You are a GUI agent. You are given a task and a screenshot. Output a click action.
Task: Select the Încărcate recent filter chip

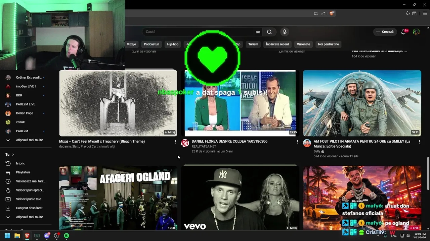click(277, 44)
